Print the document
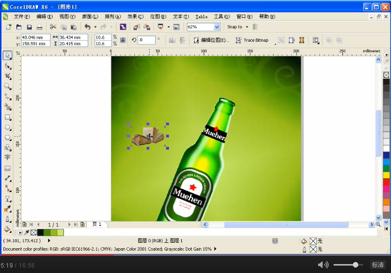 point(40,27)
